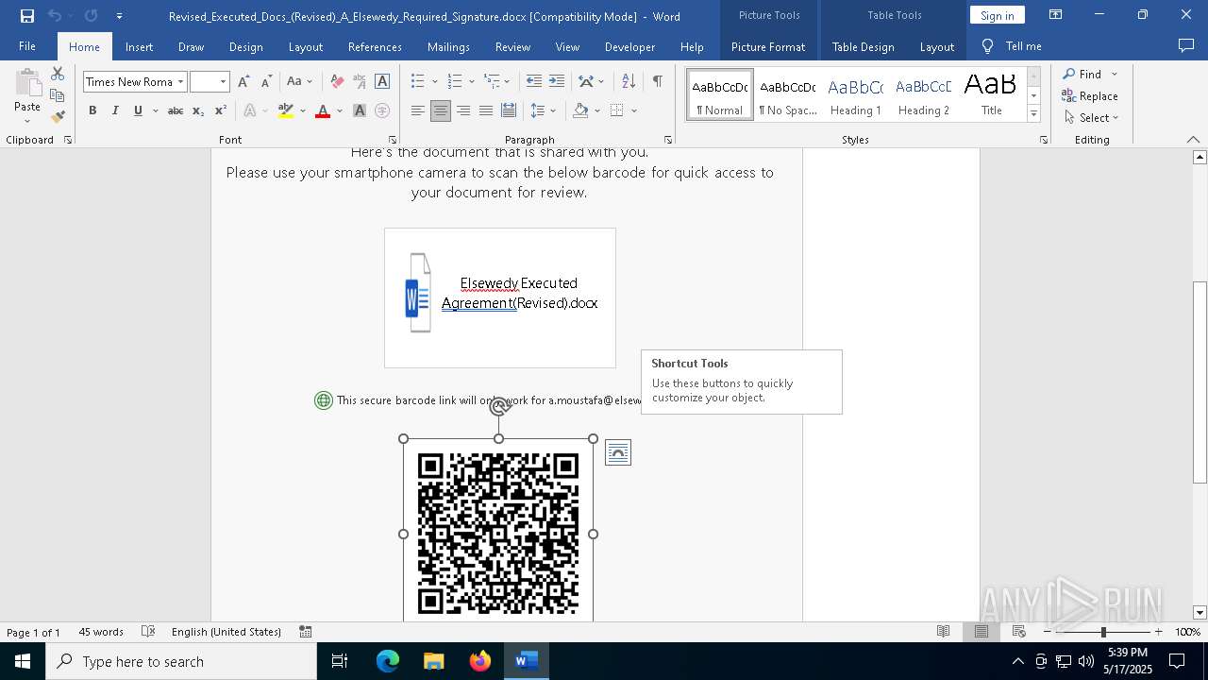Copy selection using the Copy icon
Viewport: 1208px width, 680px height.
58,95
